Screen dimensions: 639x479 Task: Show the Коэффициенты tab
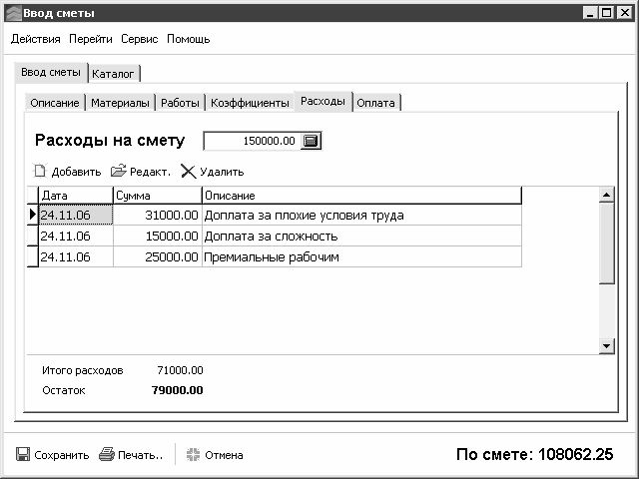point(250,103)
